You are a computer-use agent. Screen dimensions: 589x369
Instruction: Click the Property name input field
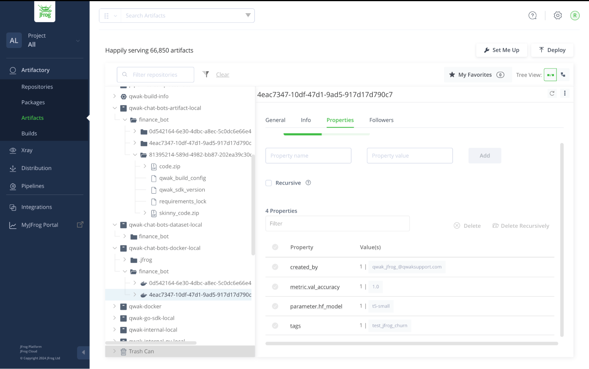(308, 155)
